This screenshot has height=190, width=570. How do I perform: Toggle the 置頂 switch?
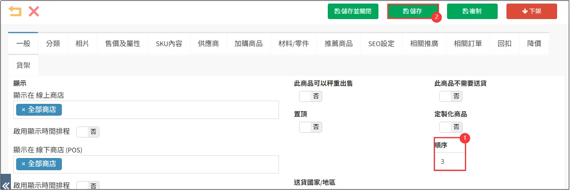pyautogui.click(x=310, y=127)
